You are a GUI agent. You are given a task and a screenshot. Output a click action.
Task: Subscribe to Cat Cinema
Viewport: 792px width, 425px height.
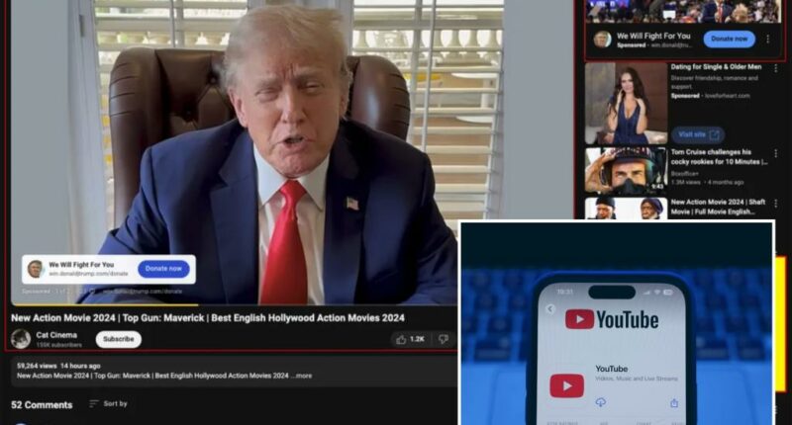click(119, 339)
